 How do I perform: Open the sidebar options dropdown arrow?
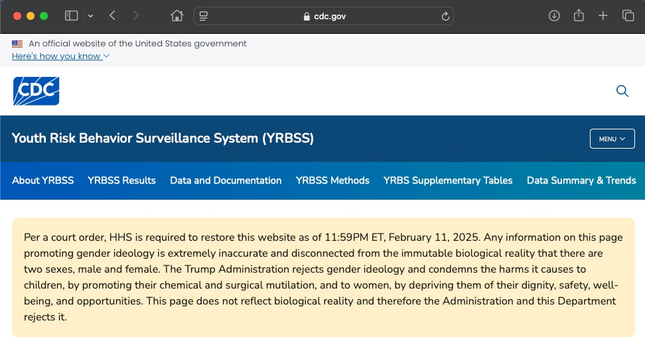[x=90, y=16]
